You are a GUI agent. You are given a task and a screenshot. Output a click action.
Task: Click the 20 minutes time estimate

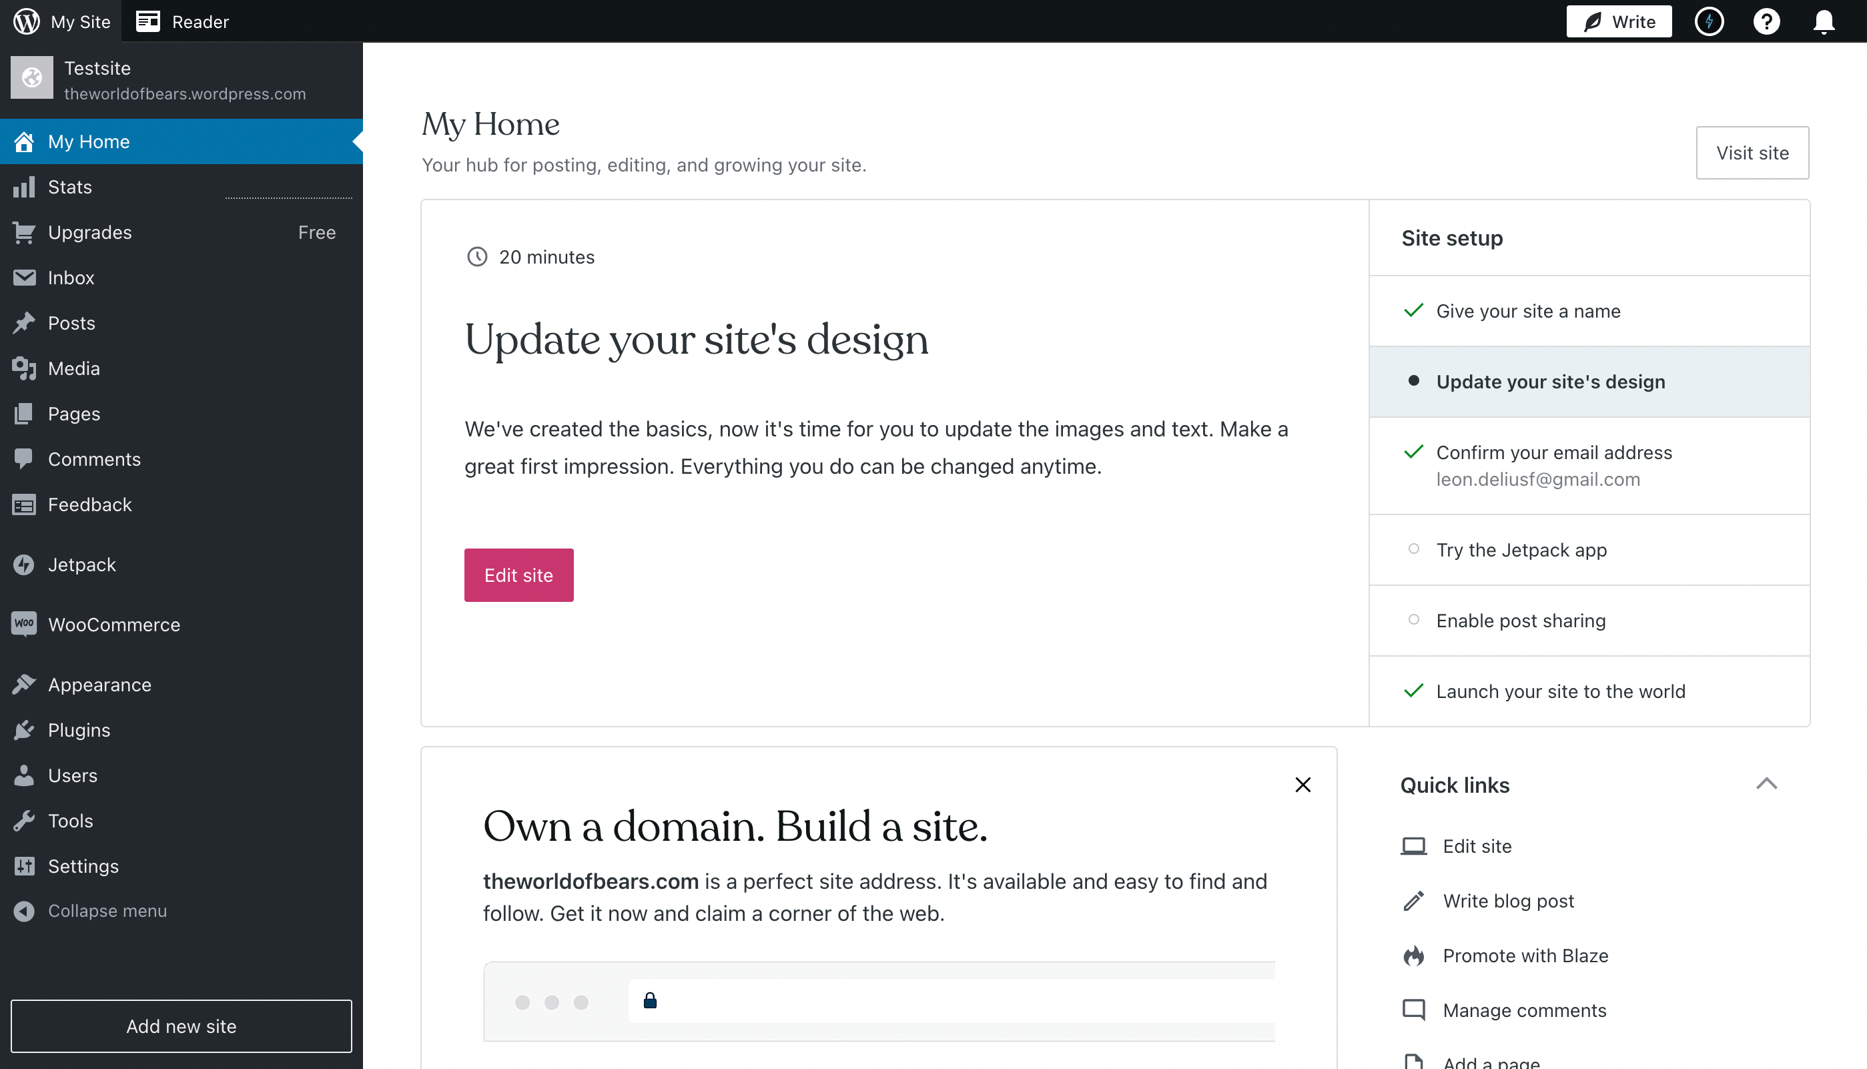tap(547, 257)
